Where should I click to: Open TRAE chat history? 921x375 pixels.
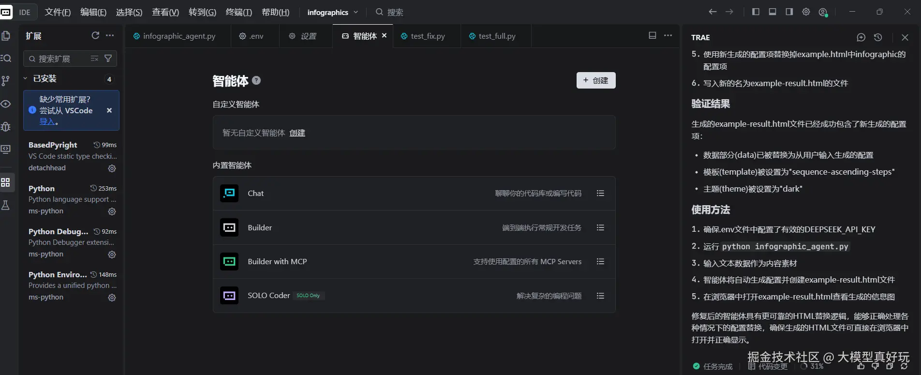click(878, 37)
